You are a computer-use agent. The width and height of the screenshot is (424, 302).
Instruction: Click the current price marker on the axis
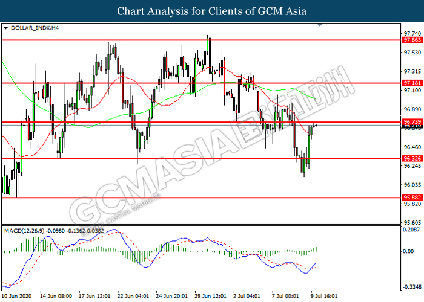pos(412,126)
